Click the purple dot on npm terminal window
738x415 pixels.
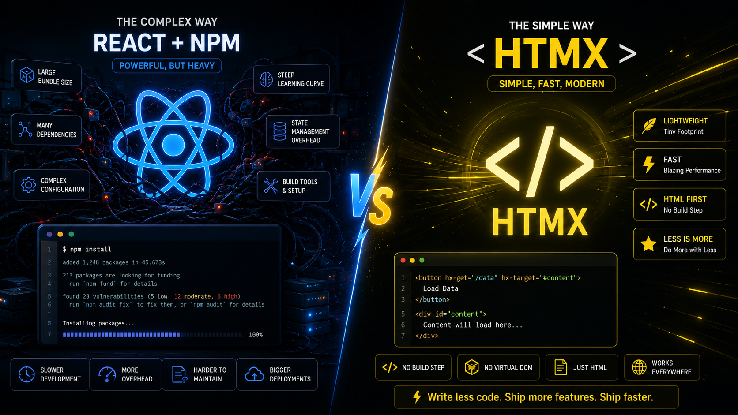(x=49, y=234)
